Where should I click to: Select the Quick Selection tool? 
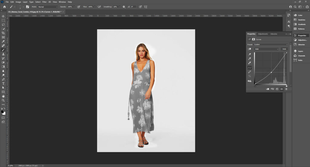[3, 29]
